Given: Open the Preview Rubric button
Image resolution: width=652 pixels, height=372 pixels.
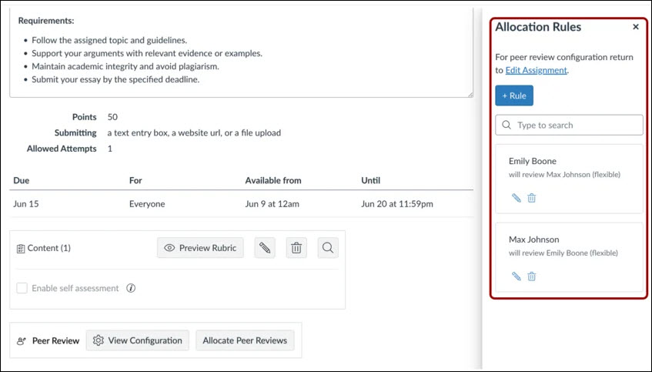Looking at the screenshot, I should pos(200,248).
